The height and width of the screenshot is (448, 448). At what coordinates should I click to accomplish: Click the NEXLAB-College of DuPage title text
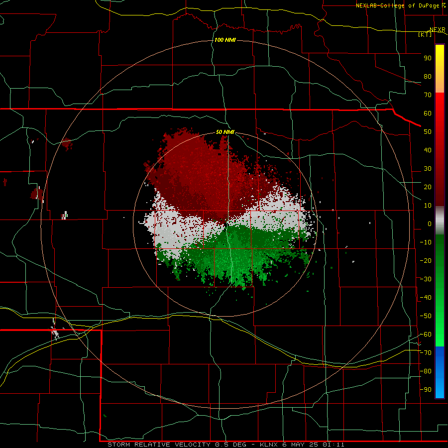coord(397,5)
